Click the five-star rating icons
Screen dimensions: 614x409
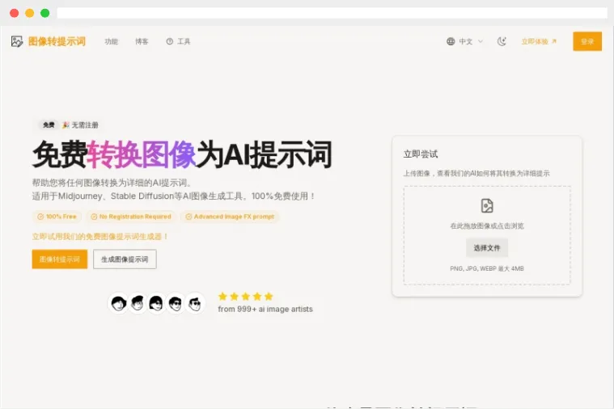coord(245,297)
